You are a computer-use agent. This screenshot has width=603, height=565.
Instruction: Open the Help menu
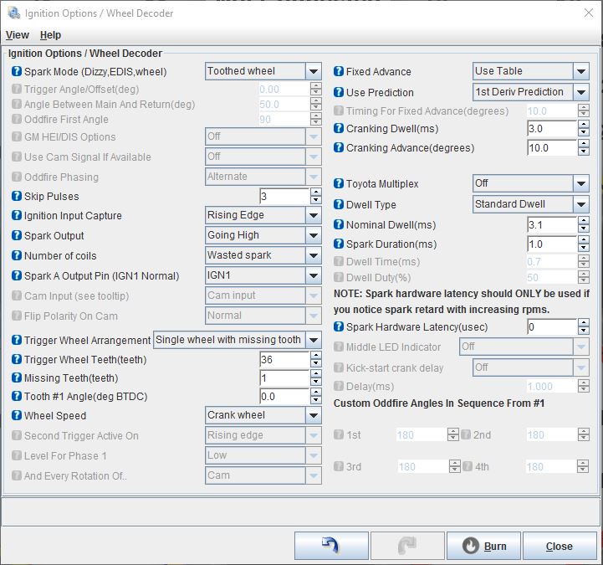[x=50, y=35]
